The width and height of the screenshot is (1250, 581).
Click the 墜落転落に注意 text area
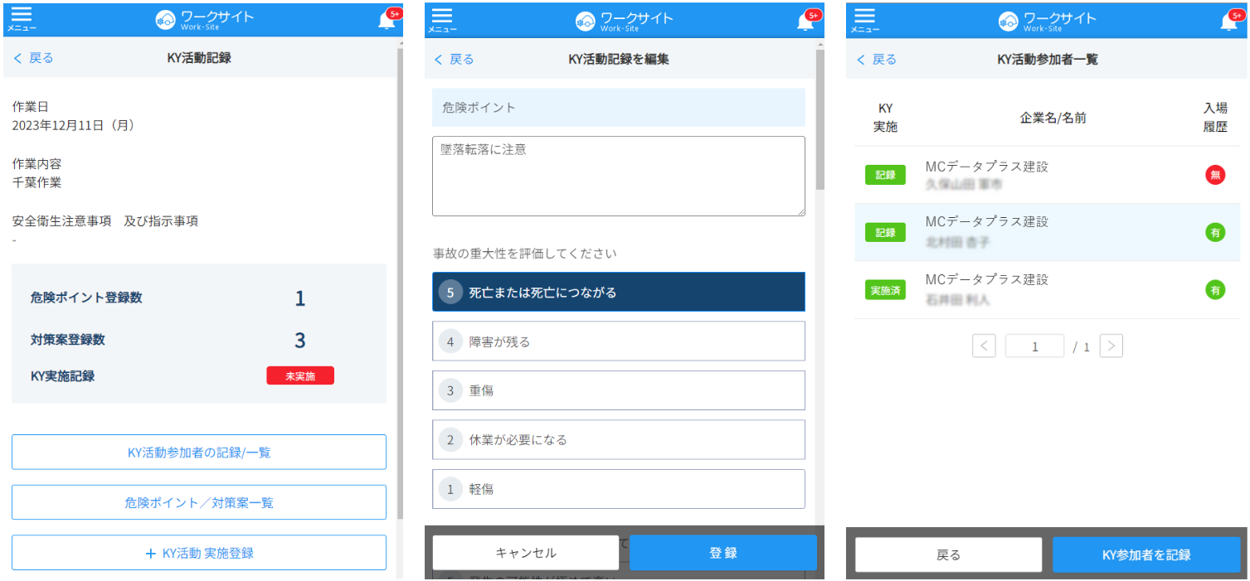point(618,177)
